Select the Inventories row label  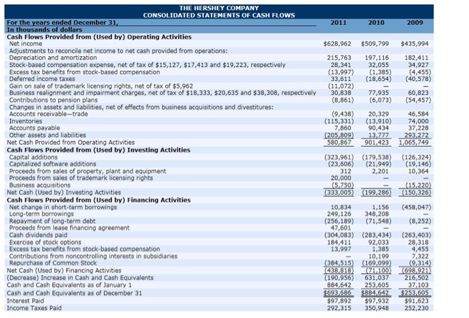point(25,121)
